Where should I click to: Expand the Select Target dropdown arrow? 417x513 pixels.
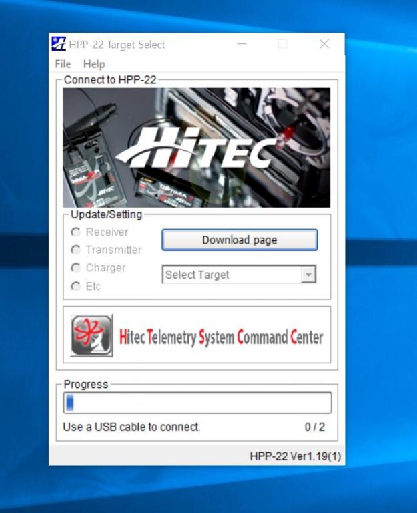click(x=308, y=275)
